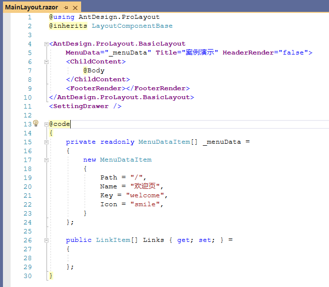Click the "welcome" string on line 21
Viewport: 329px width, 287px height.
[145, 195]
